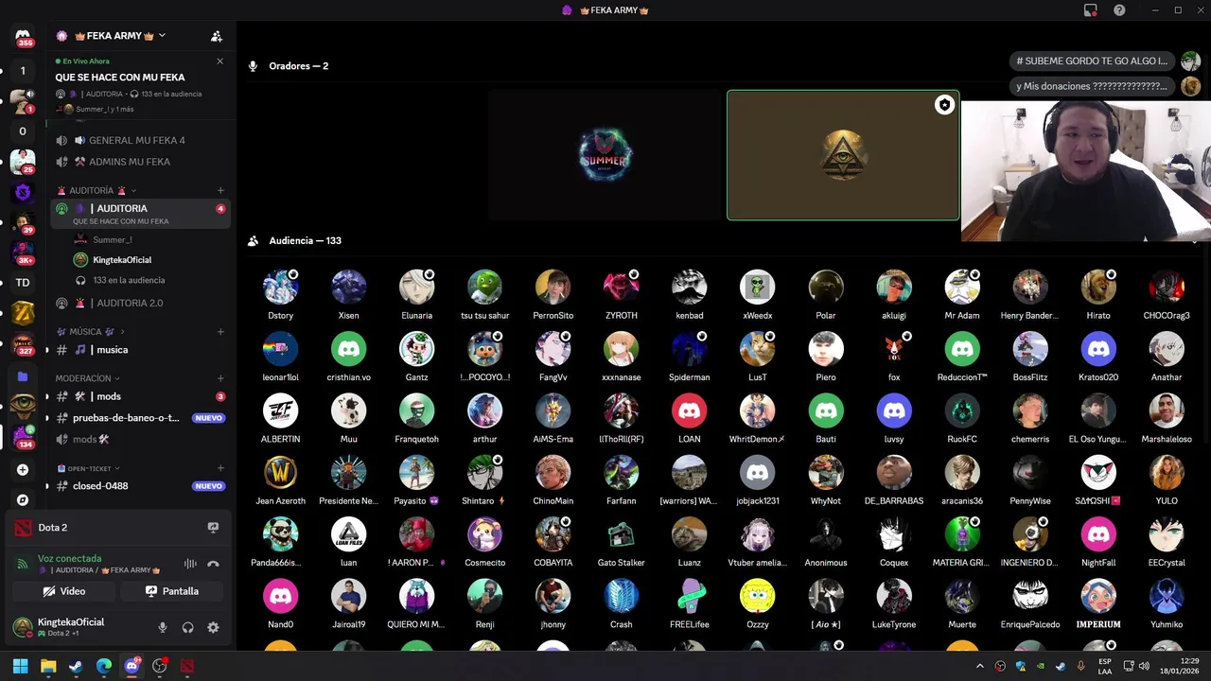Click audience member Dstory avatar
1211x681 pixels.
[x=280, y=287]
